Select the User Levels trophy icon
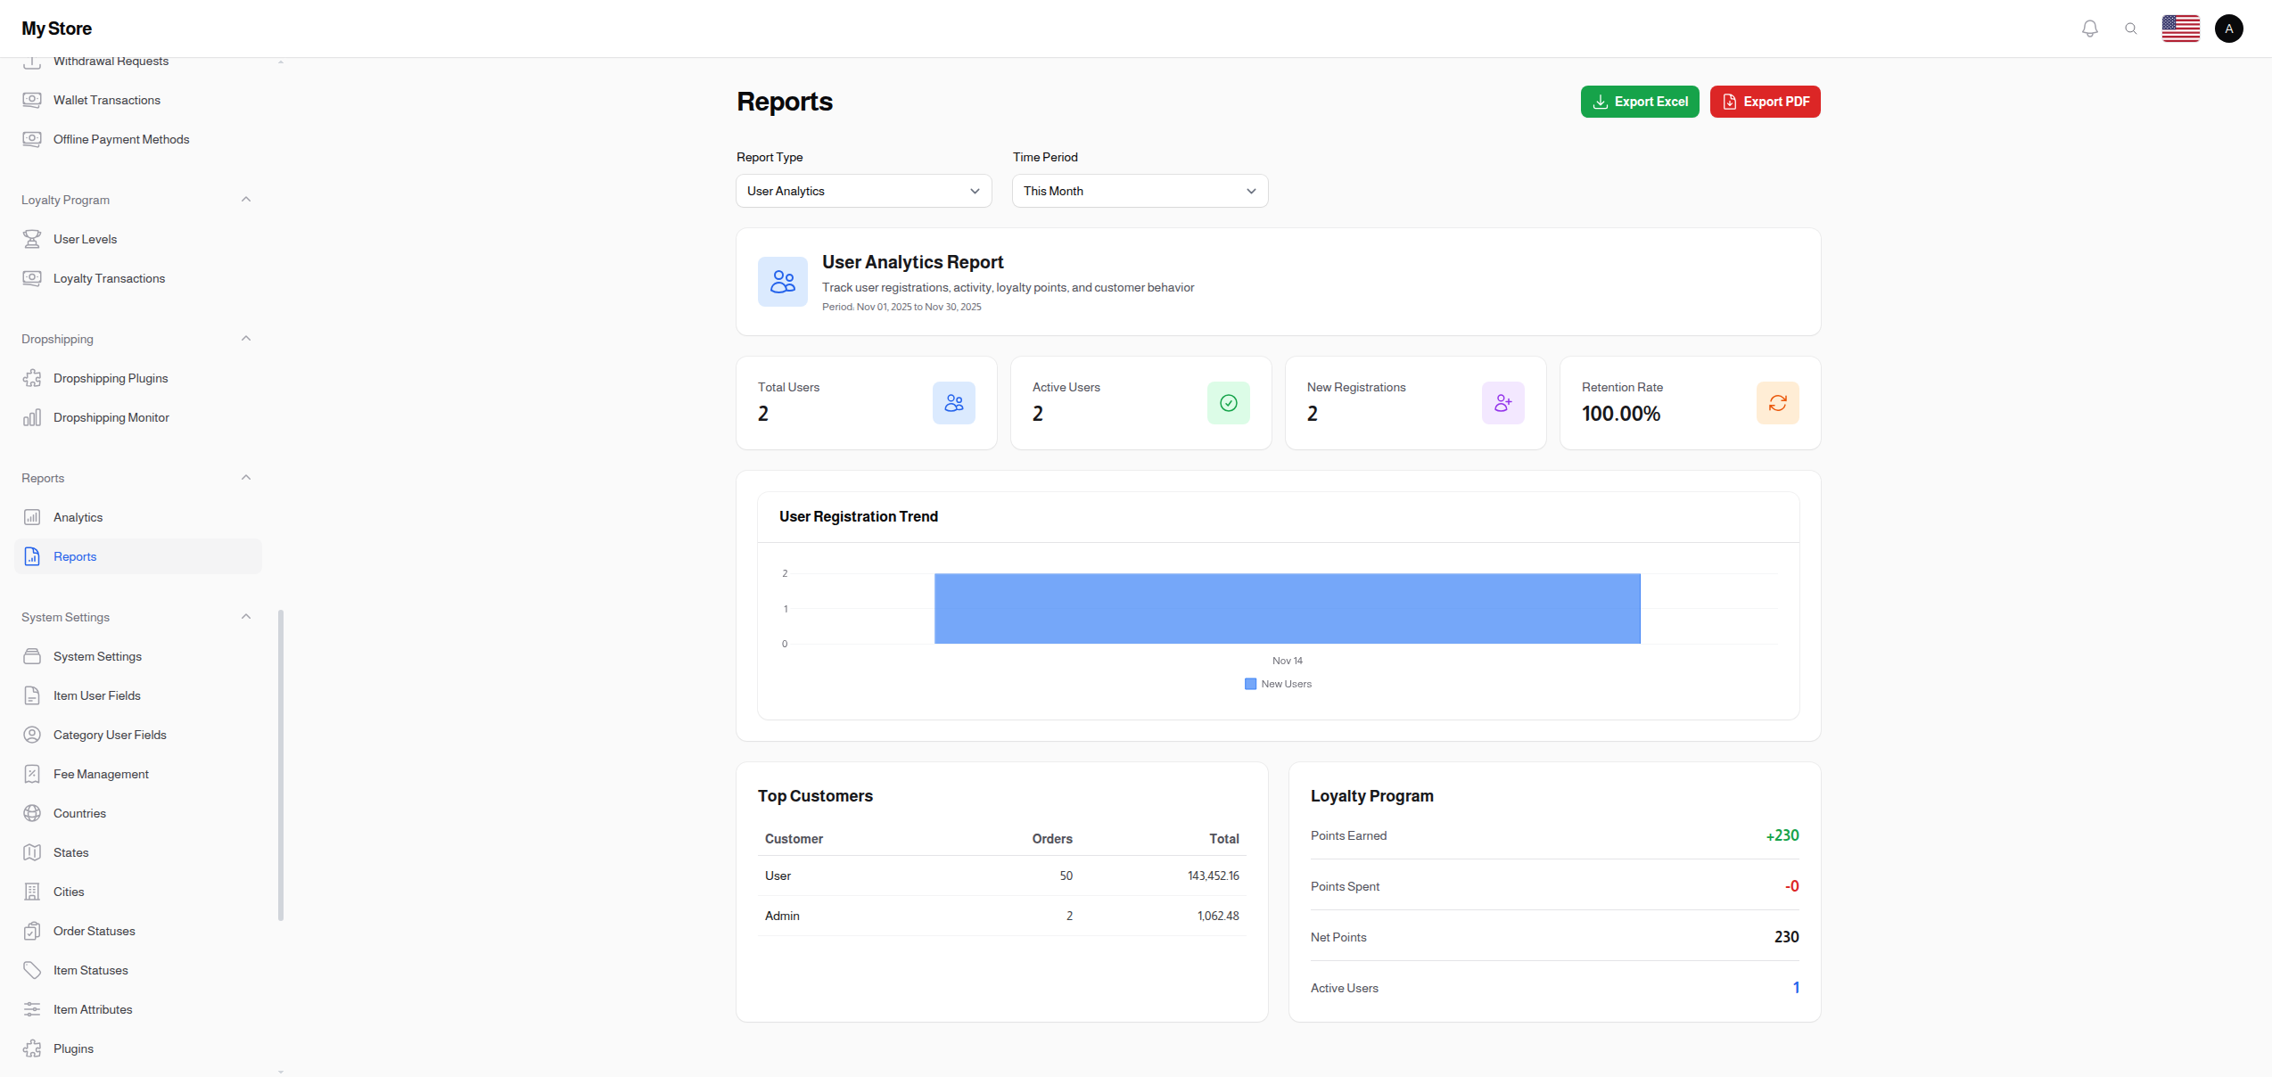 click(x=32, y=239)
